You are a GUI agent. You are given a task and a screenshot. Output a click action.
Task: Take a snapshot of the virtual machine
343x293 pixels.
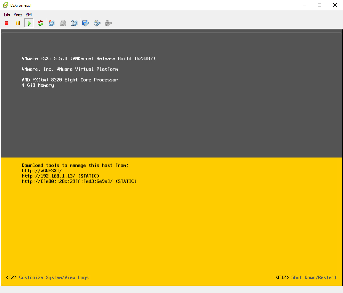[x=52, y=23]
